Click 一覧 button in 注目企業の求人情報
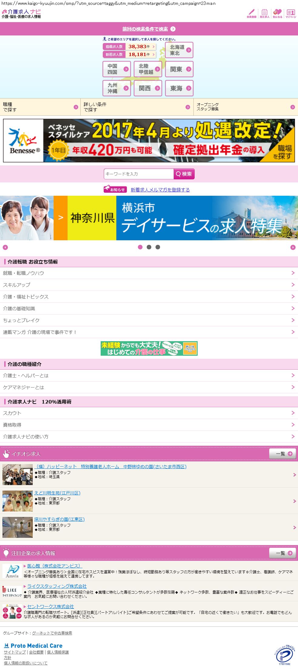 283,553
